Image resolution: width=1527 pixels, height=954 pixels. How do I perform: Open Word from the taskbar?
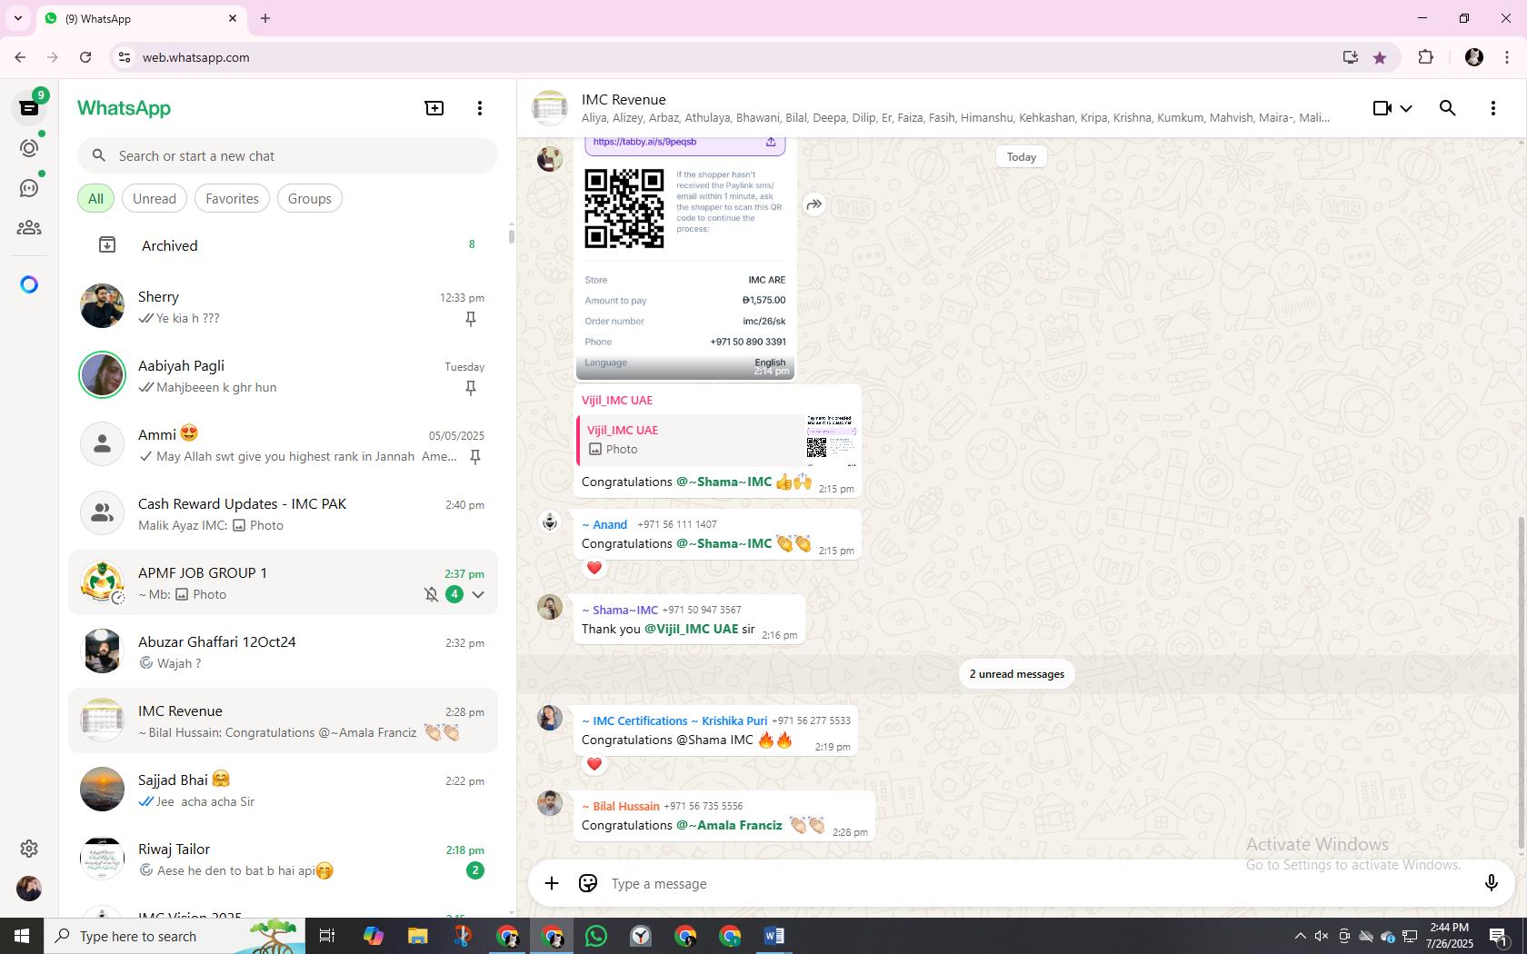pos(774,936)
